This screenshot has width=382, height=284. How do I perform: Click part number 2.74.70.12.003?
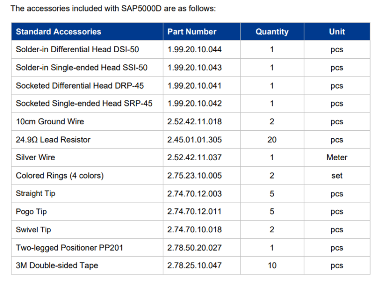tap(194, 193)
